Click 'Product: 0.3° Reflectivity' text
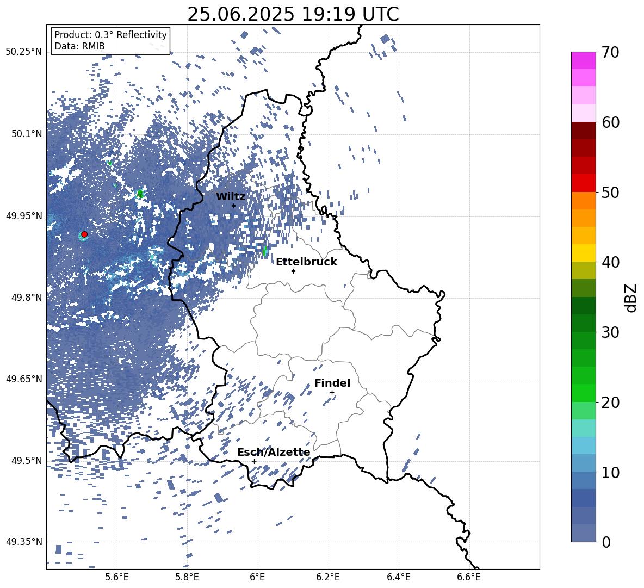 coord(110,34)
